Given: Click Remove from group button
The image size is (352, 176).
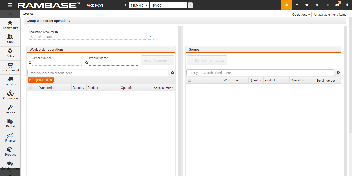Looking at the screenshot, I should (207, 60).
